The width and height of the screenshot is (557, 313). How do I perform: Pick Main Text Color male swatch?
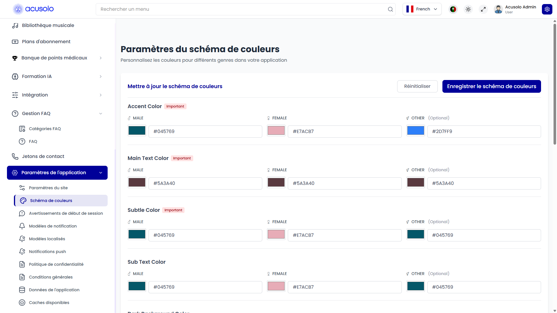coord(137,183)
